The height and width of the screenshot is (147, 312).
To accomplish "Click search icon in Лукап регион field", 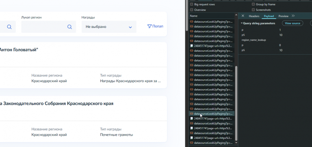I will 69,27.
